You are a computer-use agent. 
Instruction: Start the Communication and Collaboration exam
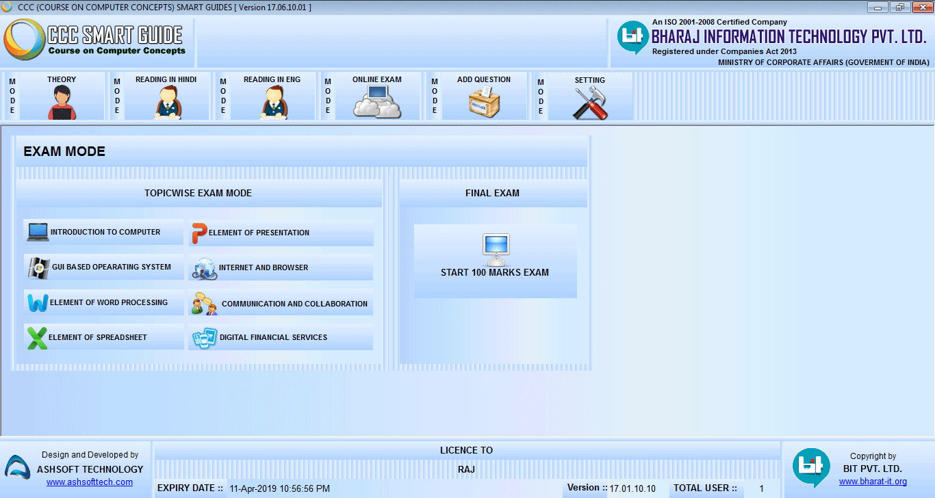click(x=281, y=303)
